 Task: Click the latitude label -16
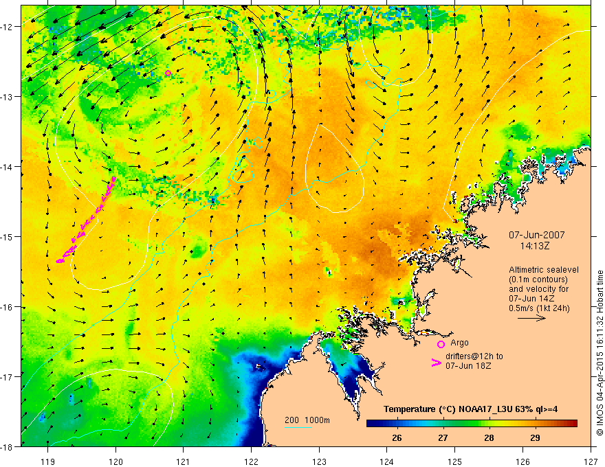8,307
